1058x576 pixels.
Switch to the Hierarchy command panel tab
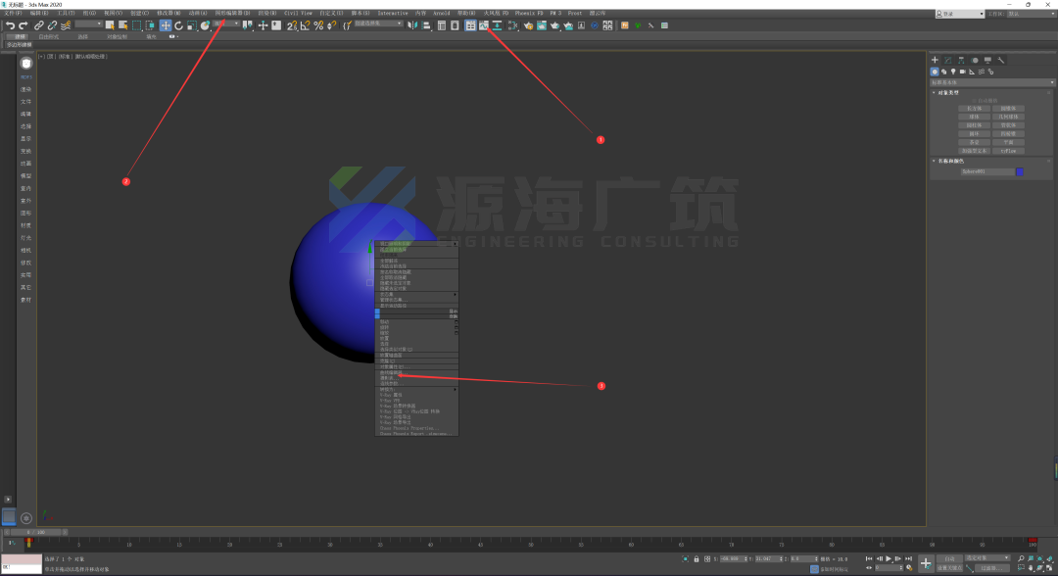[x=962, y=60]
